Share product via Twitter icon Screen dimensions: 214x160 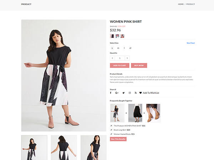[123, 93]
